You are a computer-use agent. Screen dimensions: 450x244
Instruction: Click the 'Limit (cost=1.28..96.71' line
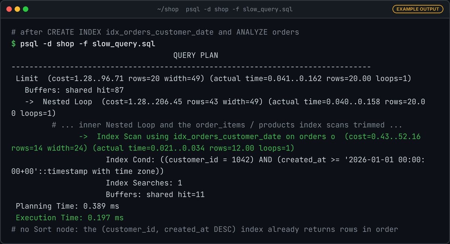tap(214, 79)
